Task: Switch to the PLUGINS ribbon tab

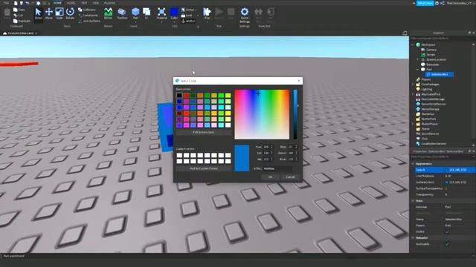Action: tap(109, 3)
